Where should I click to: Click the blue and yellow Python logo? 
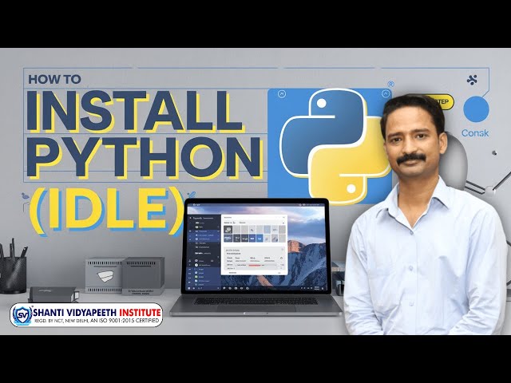[x=334, y=145]
